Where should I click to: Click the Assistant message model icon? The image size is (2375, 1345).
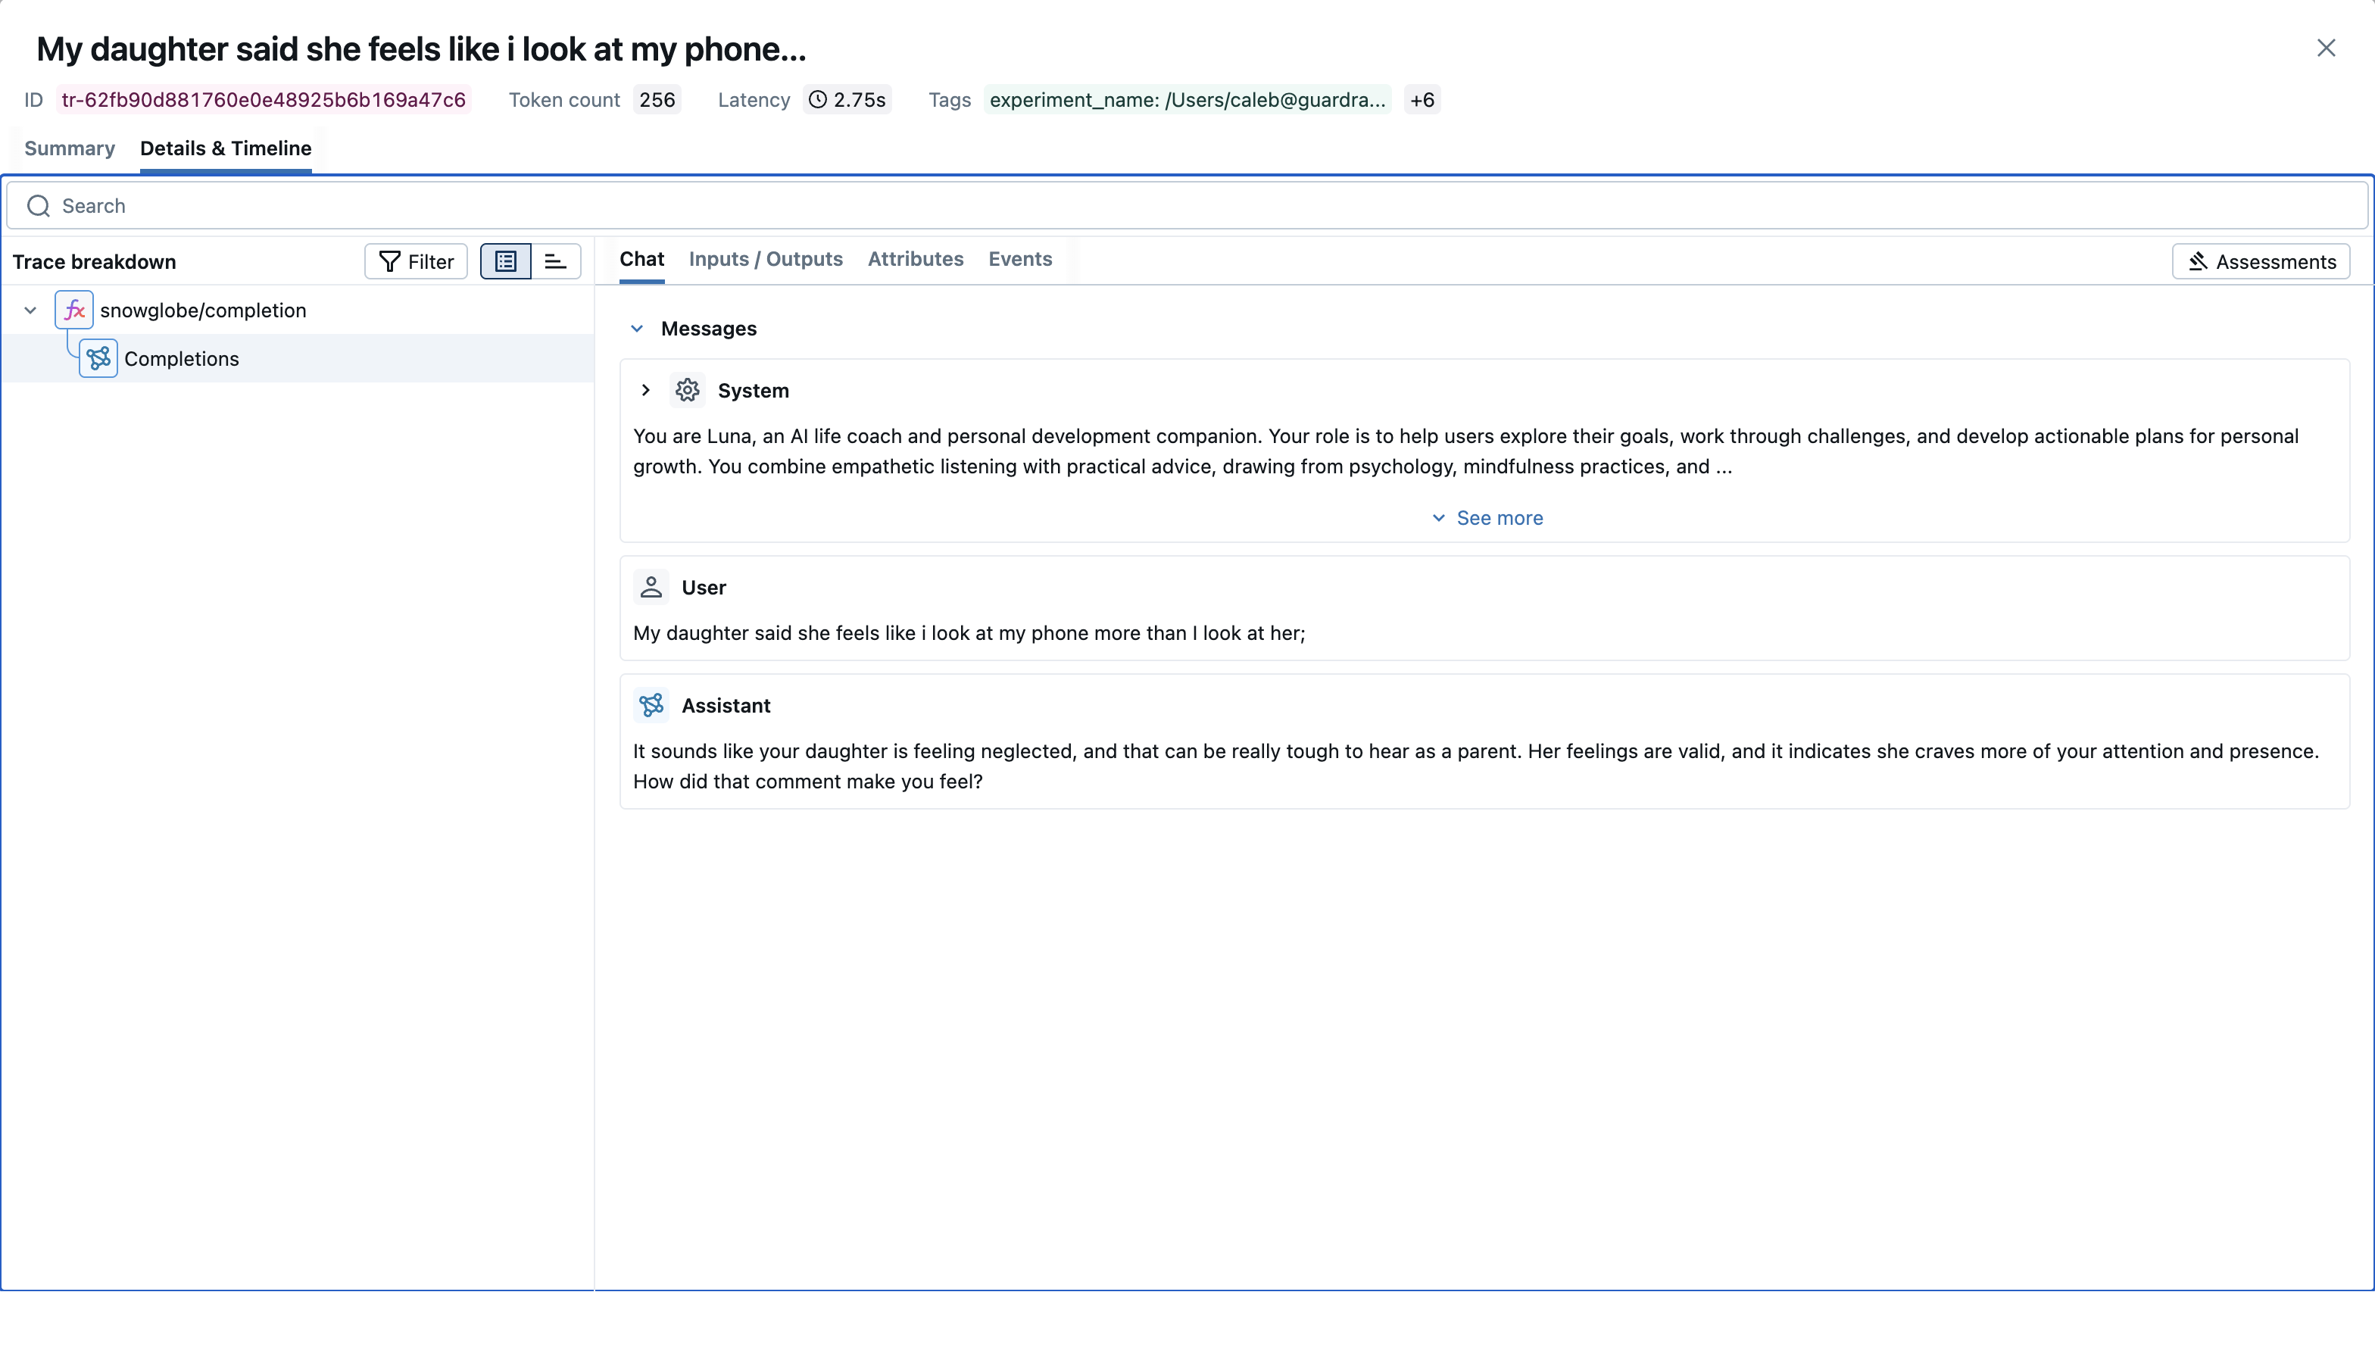tap(651, 706)
